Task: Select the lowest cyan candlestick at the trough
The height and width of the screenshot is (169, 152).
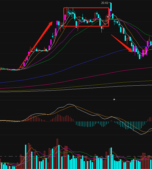Action: [140, 56]
